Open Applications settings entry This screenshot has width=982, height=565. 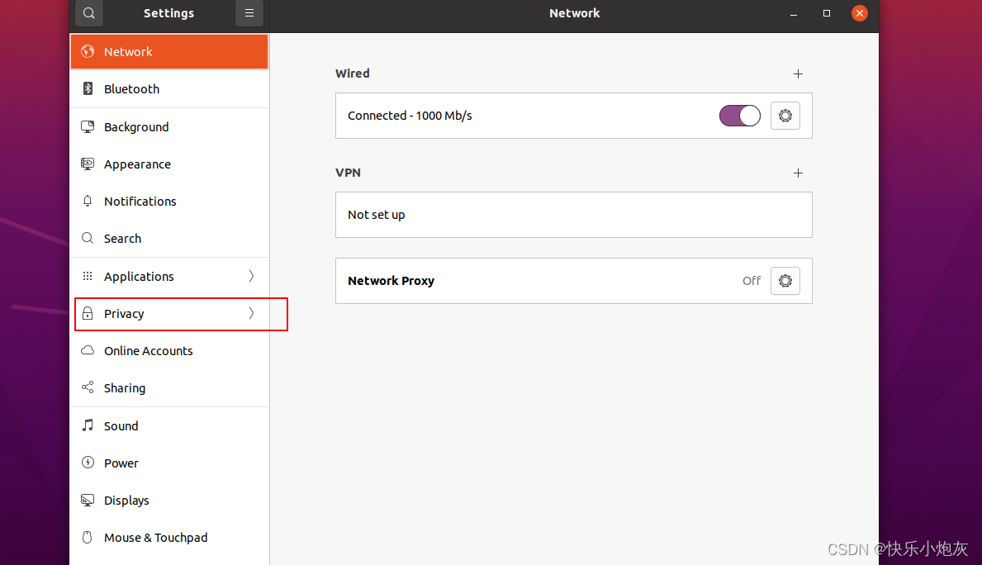(x=169, y=276)
